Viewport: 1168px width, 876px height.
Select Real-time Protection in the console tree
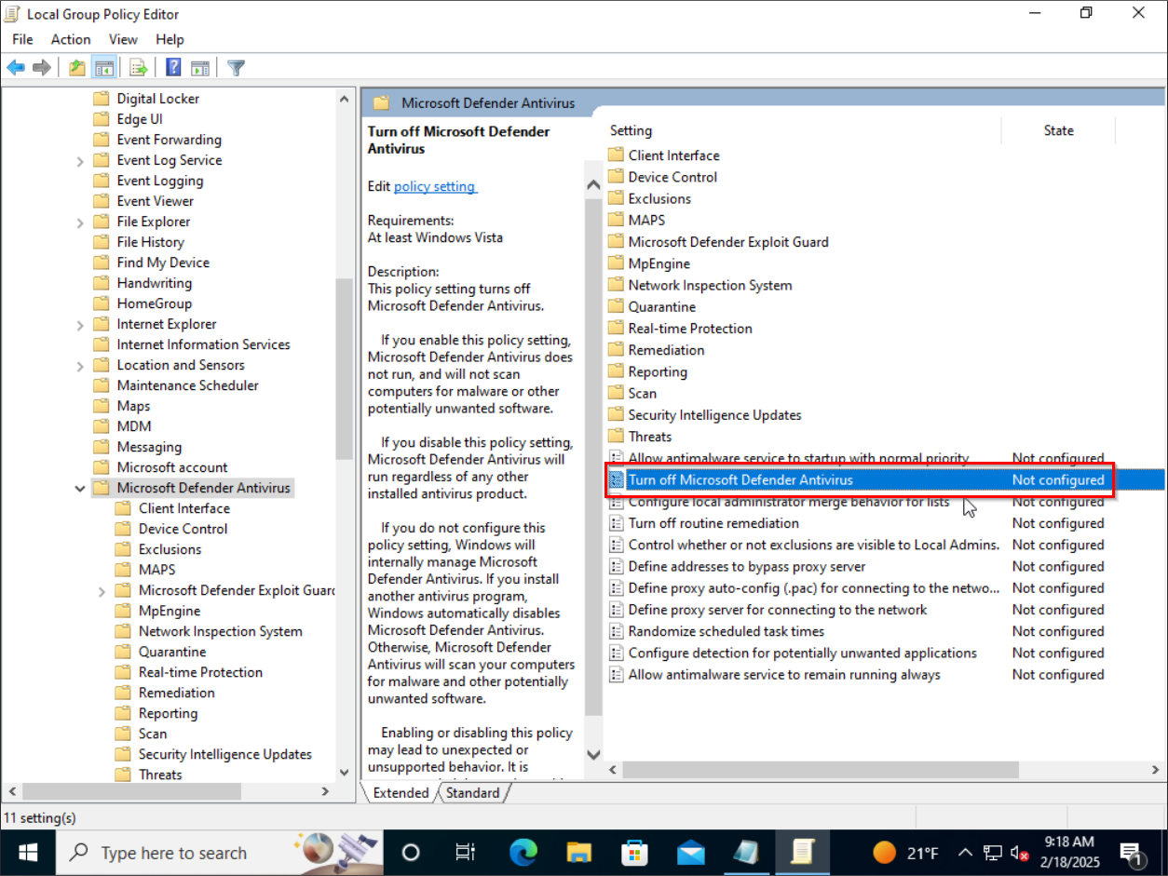(200, 672)
